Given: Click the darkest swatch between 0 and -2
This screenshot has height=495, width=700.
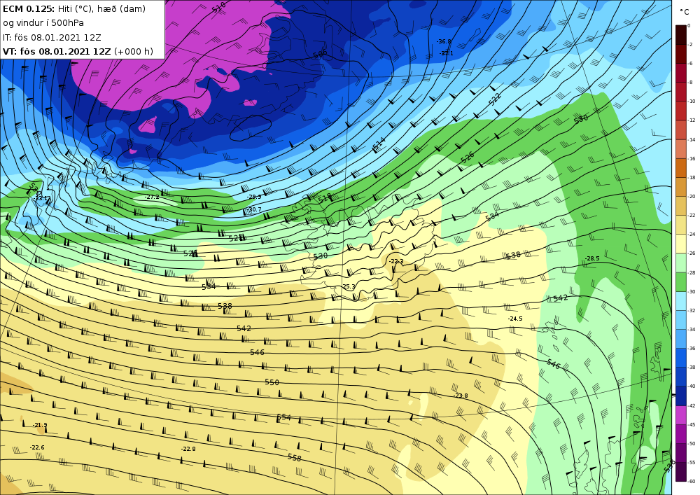Looking at the screenshot, I should (681, 35).
